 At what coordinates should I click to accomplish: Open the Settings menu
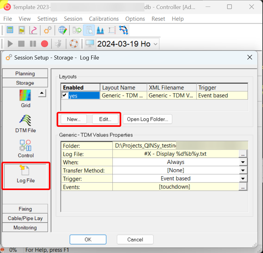47,19
